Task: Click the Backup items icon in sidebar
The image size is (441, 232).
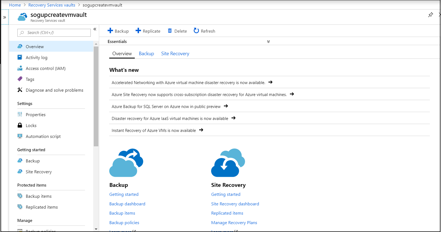Action: [x=20, y=196]
